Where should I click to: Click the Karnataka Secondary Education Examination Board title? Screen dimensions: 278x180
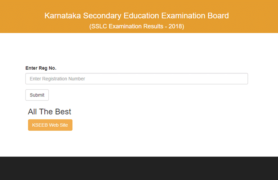[x=136, y=16]
